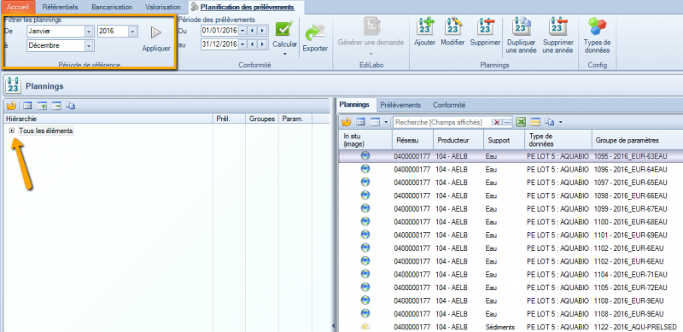Click the Exporter green arrow icon
The image size is (683, 332).
click(314, 33)
